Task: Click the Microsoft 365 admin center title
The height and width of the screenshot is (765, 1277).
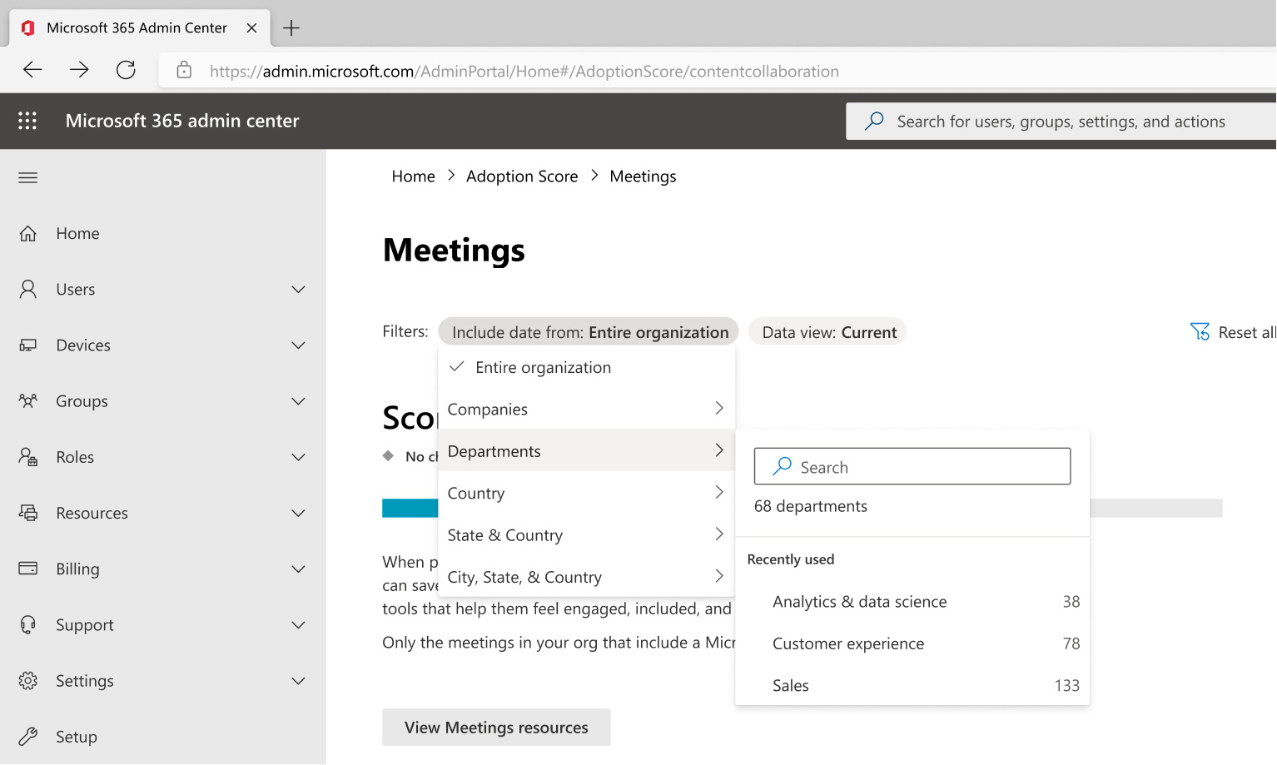Action: pyautogui.click(x=182, y=121)
